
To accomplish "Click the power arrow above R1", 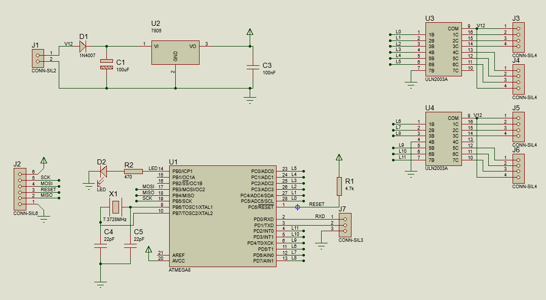I will (x=339, y=157).
